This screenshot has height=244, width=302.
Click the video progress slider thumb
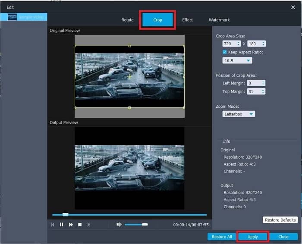point(66,215)
